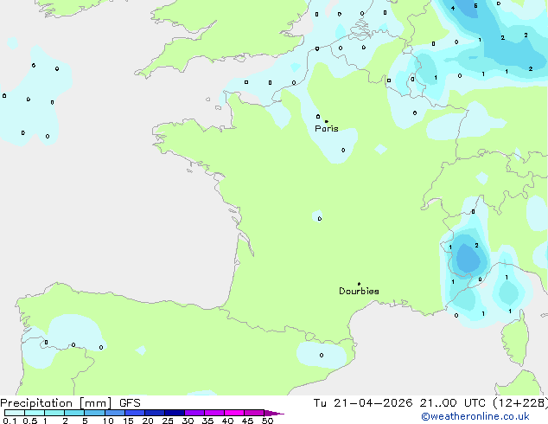Pick the 40–45 mm magenta swatch
This screenshot has width=548, height=424.
[234, 413]
